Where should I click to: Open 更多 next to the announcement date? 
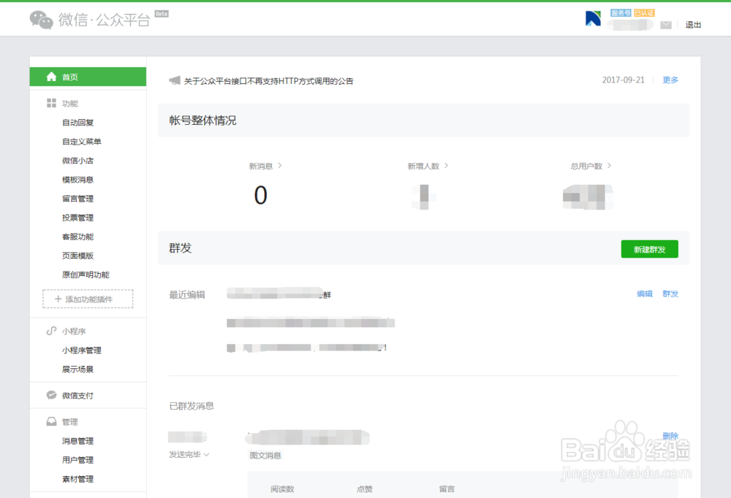[x=670, y=80]
